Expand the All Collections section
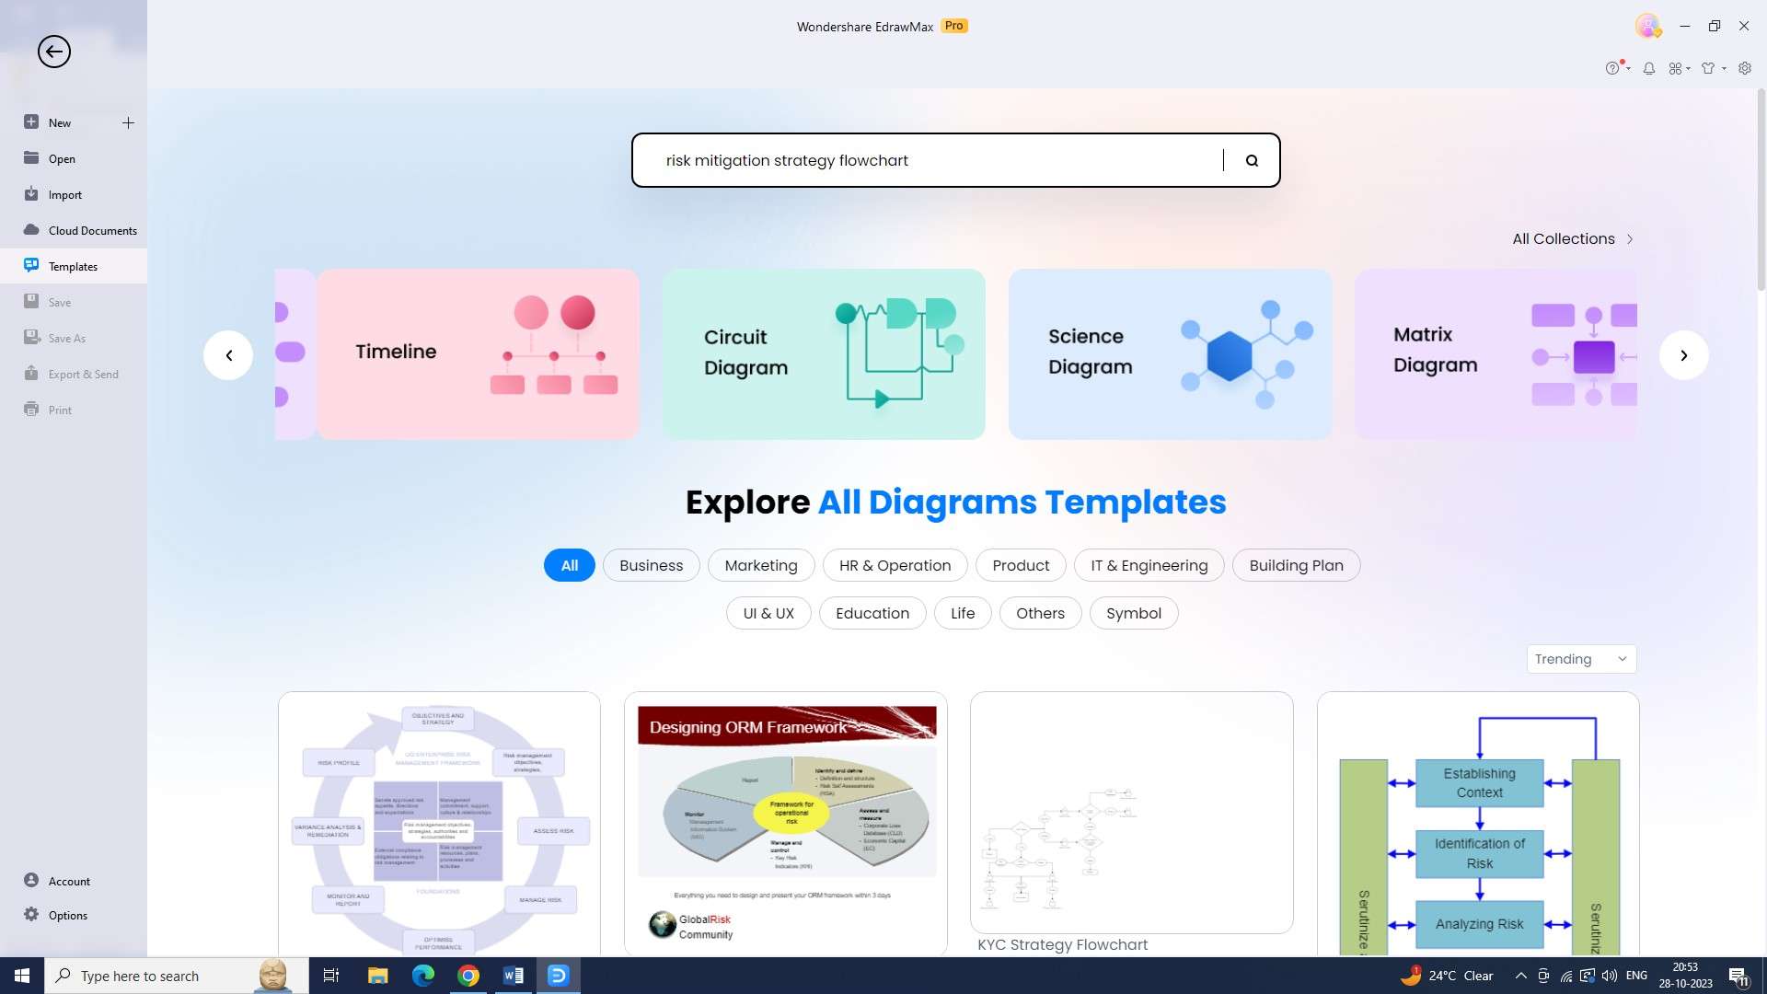 1574,239
